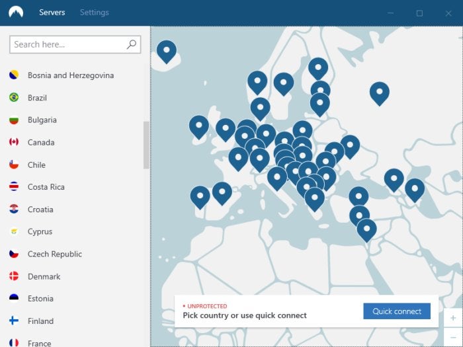Viewport: 463px width, 347px height.
Task: Click the Turkey map pin
Action: point(358,197)
